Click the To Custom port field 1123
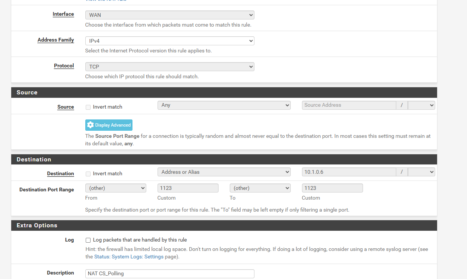Image resolution: width=467 pixels, height=279 pixels. (x=332, y=188)
